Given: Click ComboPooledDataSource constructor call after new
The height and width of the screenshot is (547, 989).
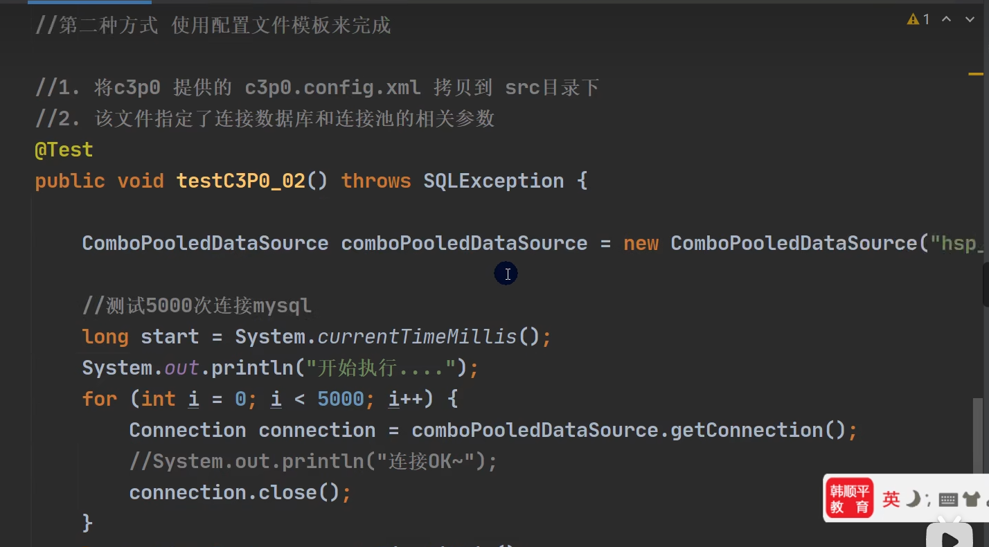Looking at the screenshot, I should pyautogui.click(x=793, y=243).
